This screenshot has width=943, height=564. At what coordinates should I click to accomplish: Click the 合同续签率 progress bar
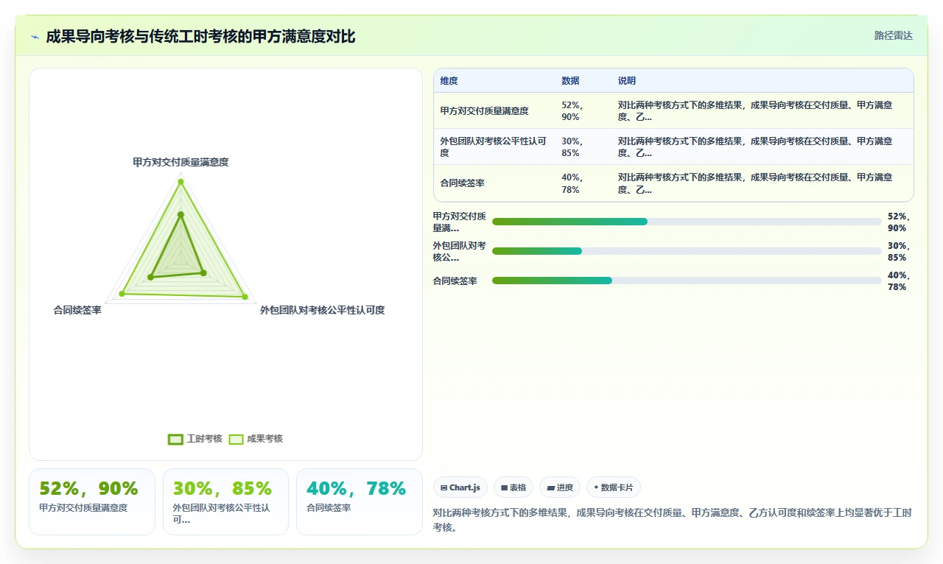[x=687, y=281]
